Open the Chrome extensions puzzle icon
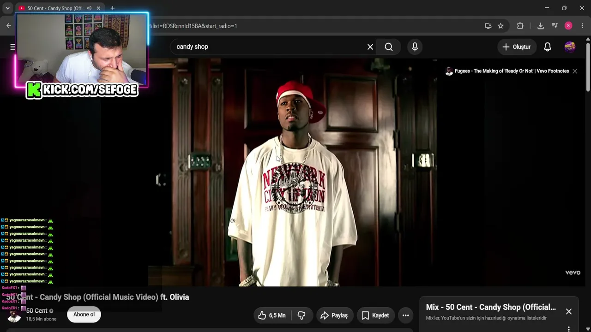Image resolution: width=591 pixels, height=332 pixels. (520, 26)
